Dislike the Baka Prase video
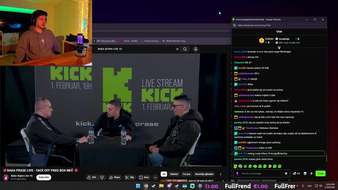 tap(102, 177)
